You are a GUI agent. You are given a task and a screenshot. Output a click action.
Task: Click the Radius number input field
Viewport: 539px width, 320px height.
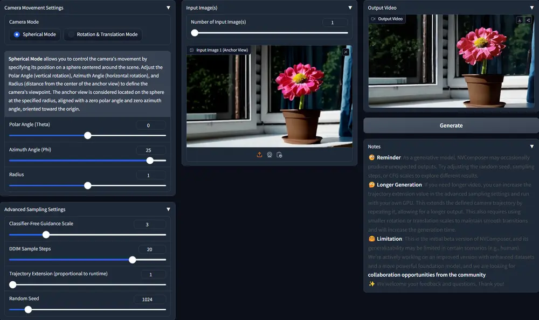151,175
